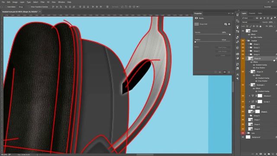Open the Character panel icon
This screenshot has width=277, height=156.
tap(238, 75)
